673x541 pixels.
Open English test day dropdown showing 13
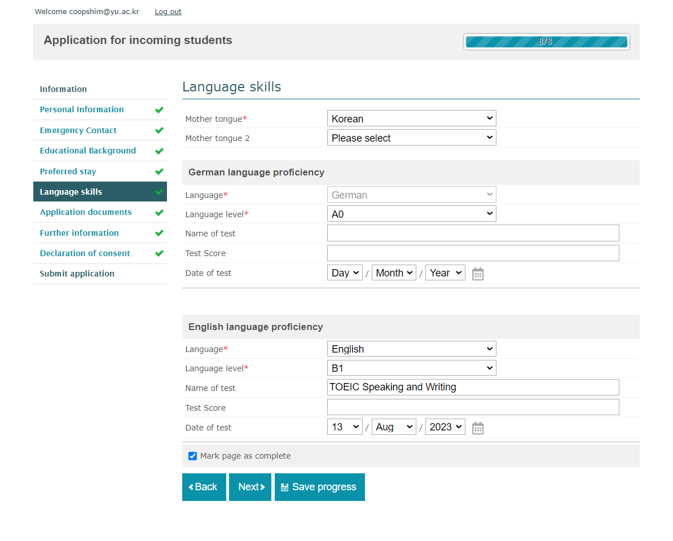tap(345, 427)
